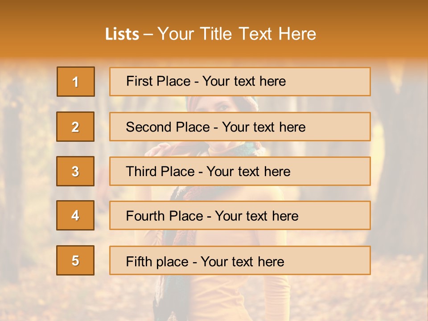Click the 'Second Place - Your text here' bar
The image size is (428, 321).
pos(240,127)
